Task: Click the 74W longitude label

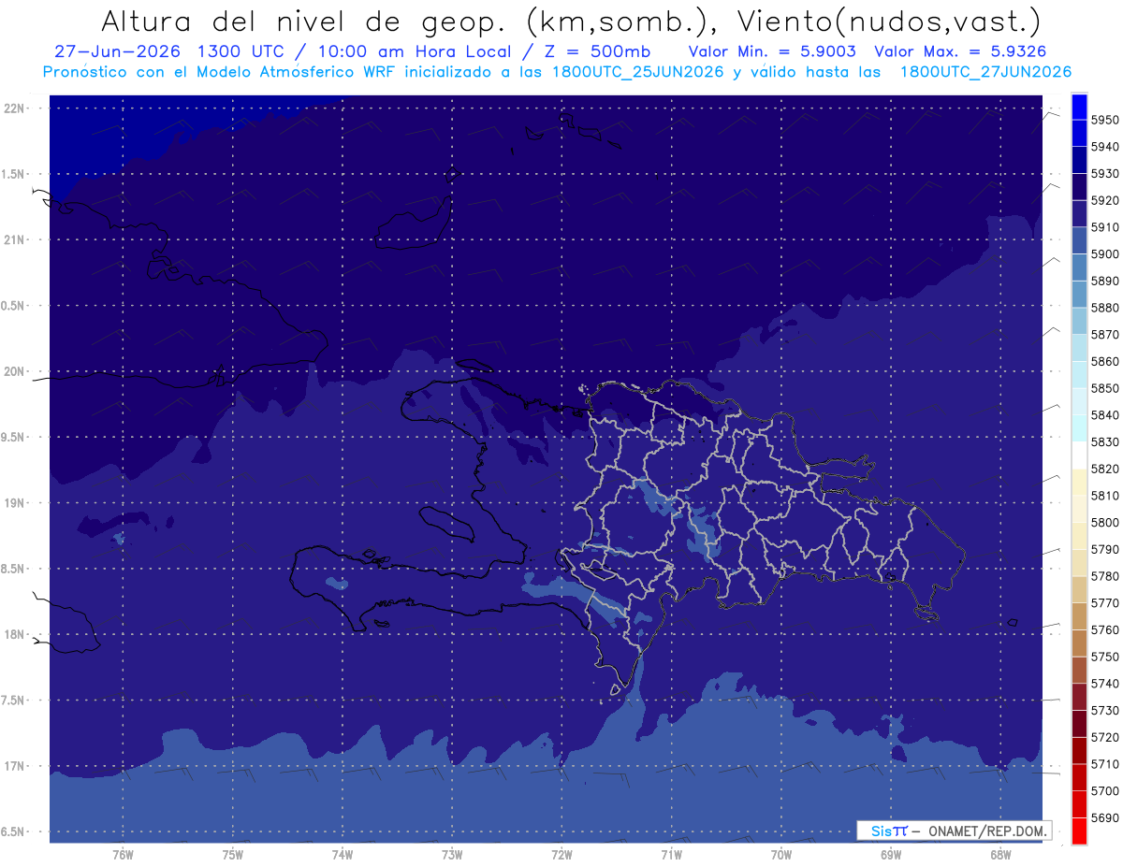Action: [343, 855]
